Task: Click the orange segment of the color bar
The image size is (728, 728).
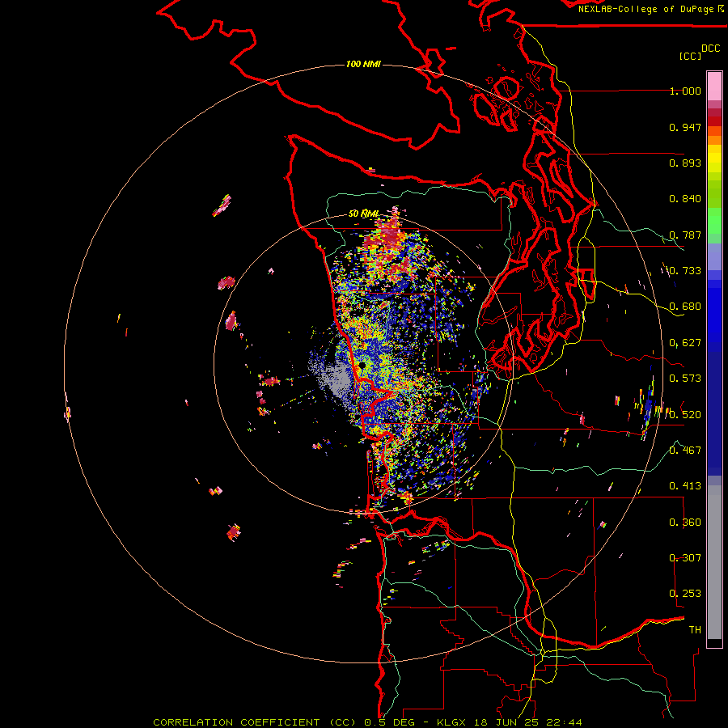Action: point(714,140)
